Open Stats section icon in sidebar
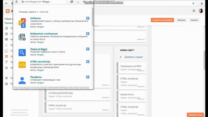Viewport: 208px width, 117px height. 6,34
